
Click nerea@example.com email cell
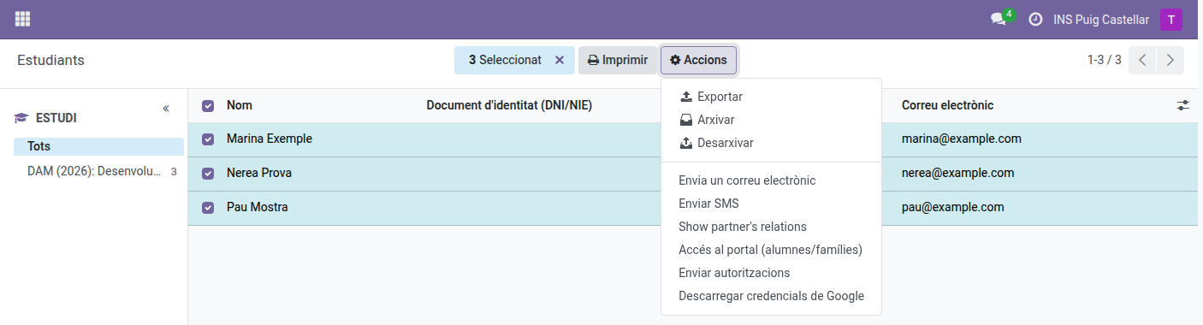[958, 173]
